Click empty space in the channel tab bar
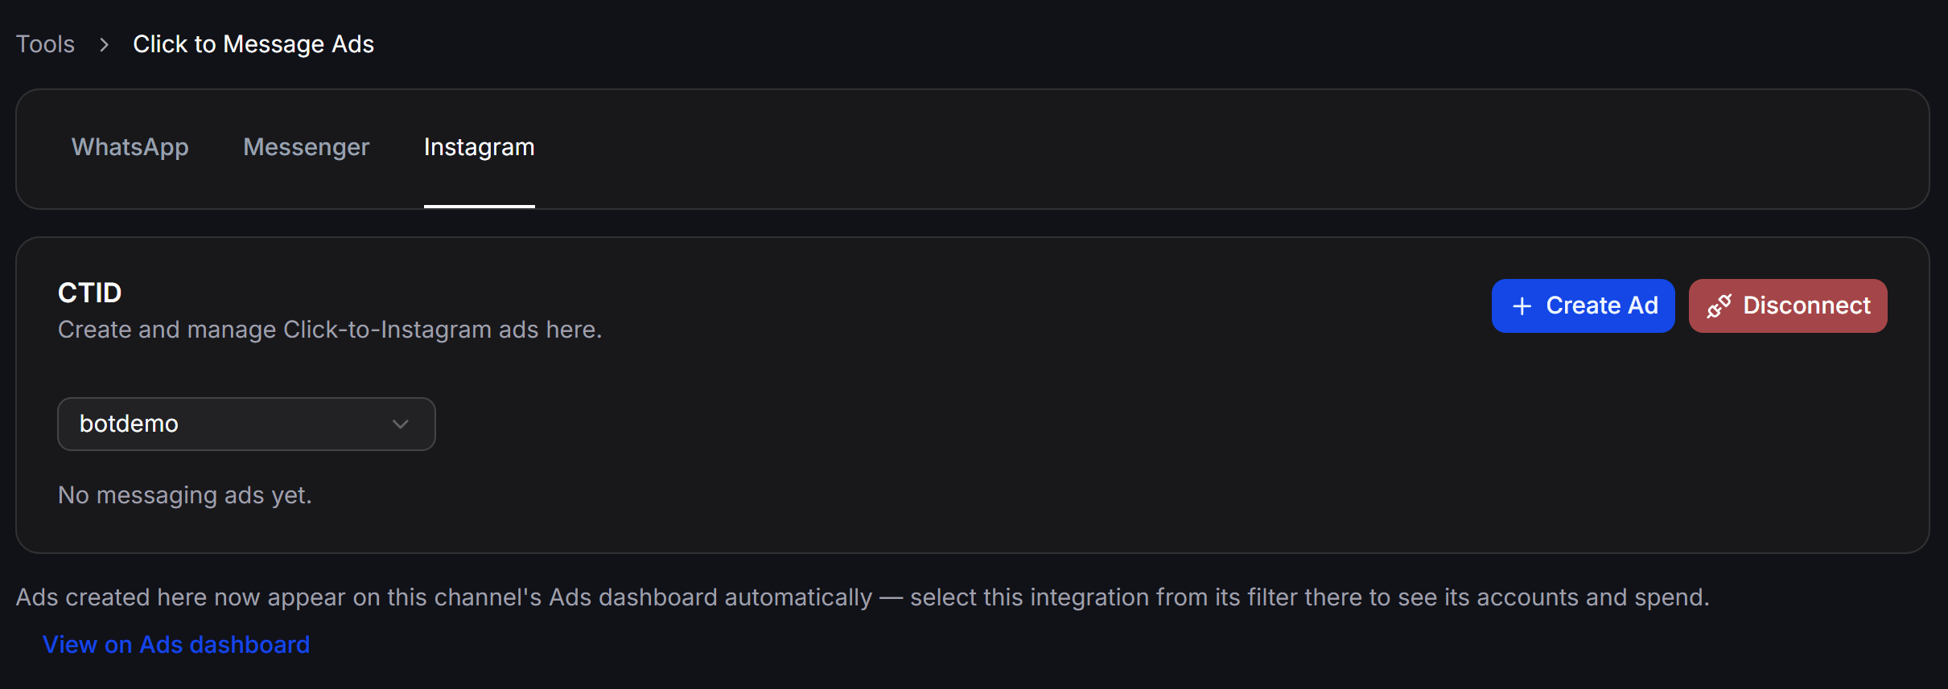1948x689 pixels. click(x=1207, y=149)
